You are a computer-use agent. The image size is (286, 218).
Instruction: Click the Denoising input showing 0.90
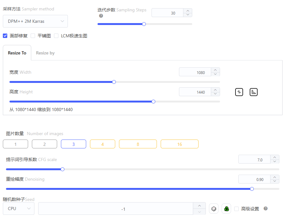(x=254, y=179)
